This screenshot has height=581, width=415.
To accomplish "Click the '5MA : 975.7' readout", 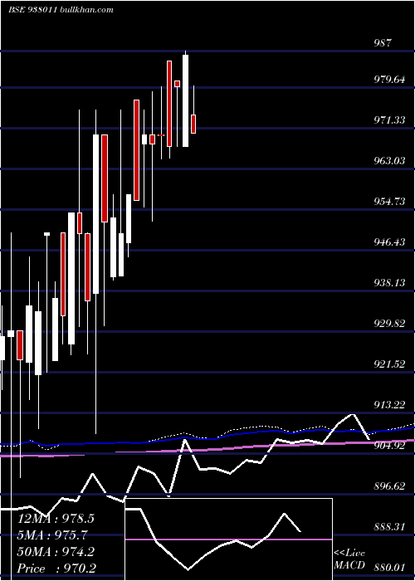I will (52, 535).
